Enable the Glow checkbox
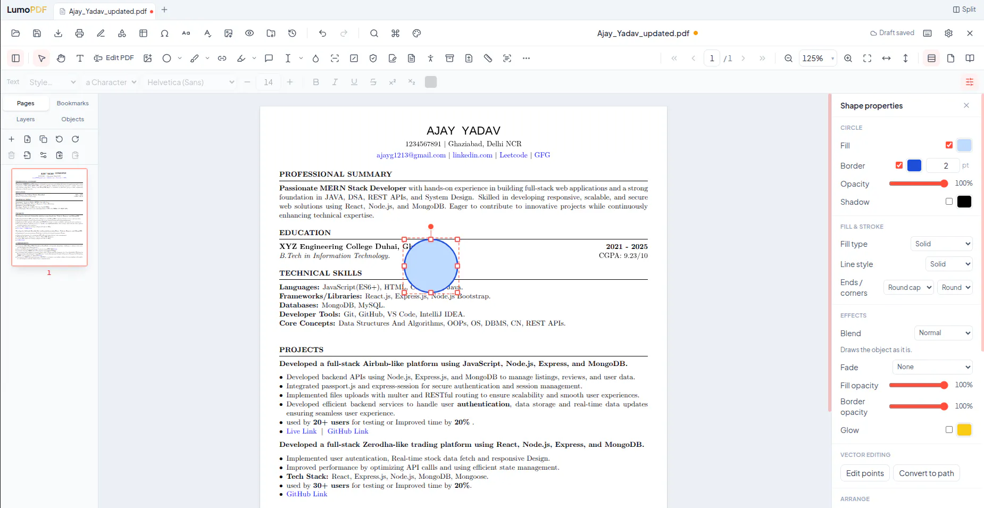The width and height of the screenshot is (984, 508). point(949,430)
